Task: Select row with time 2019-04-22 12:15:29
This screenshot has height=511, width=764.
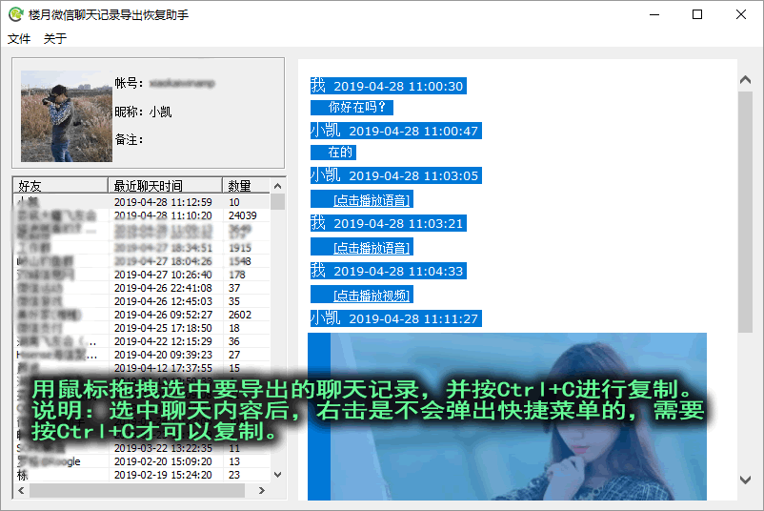Action: (x=141, y=341)
